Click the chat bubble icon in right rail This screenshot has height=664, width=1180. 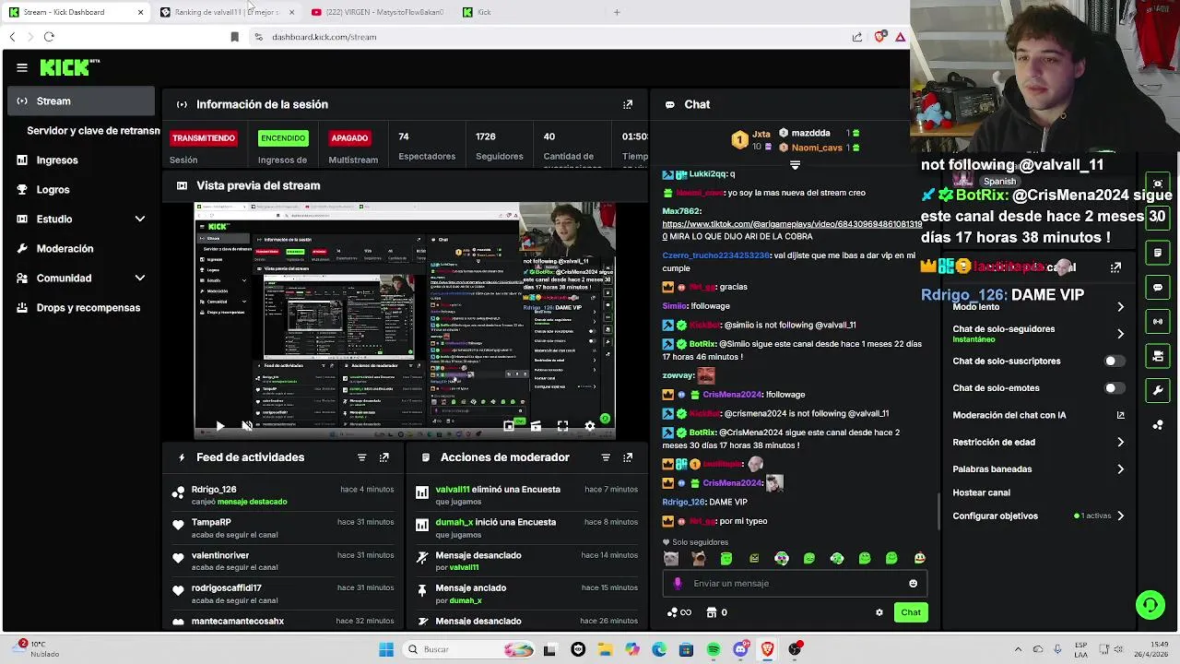point(1158,287)
